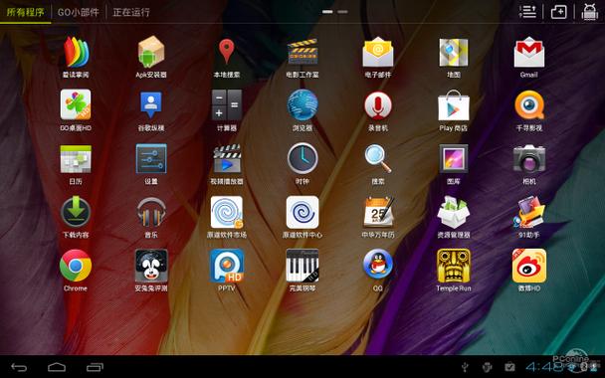Open 原道软件中心 software center app
The image size is (605, 378).
click(302, 212)
